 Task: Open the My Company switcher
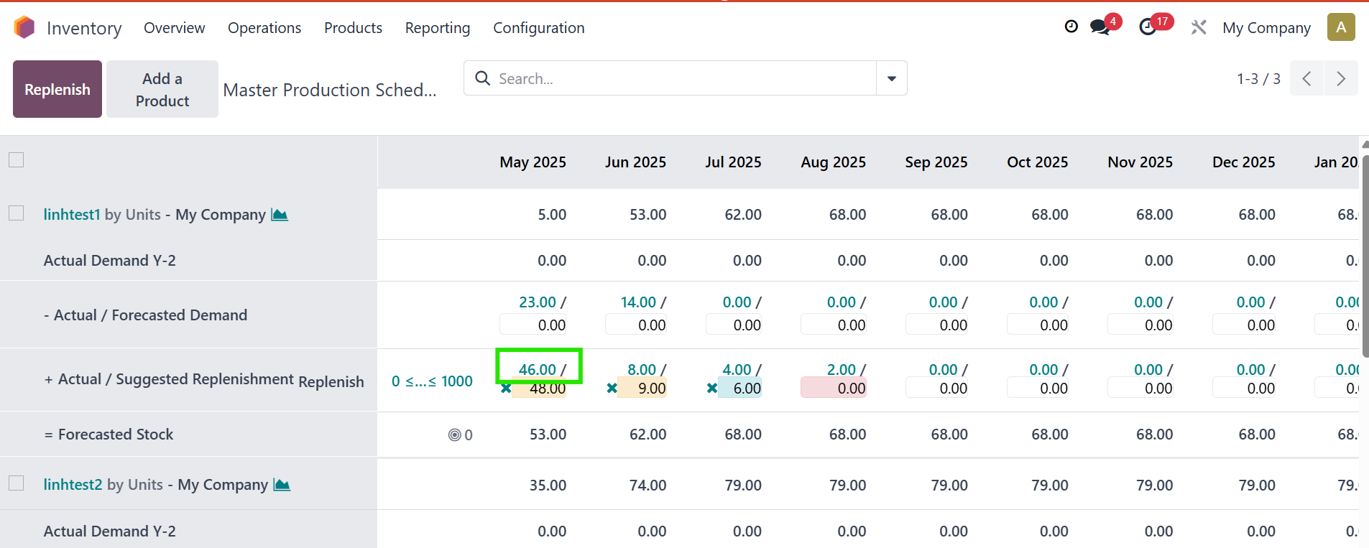1266,28
